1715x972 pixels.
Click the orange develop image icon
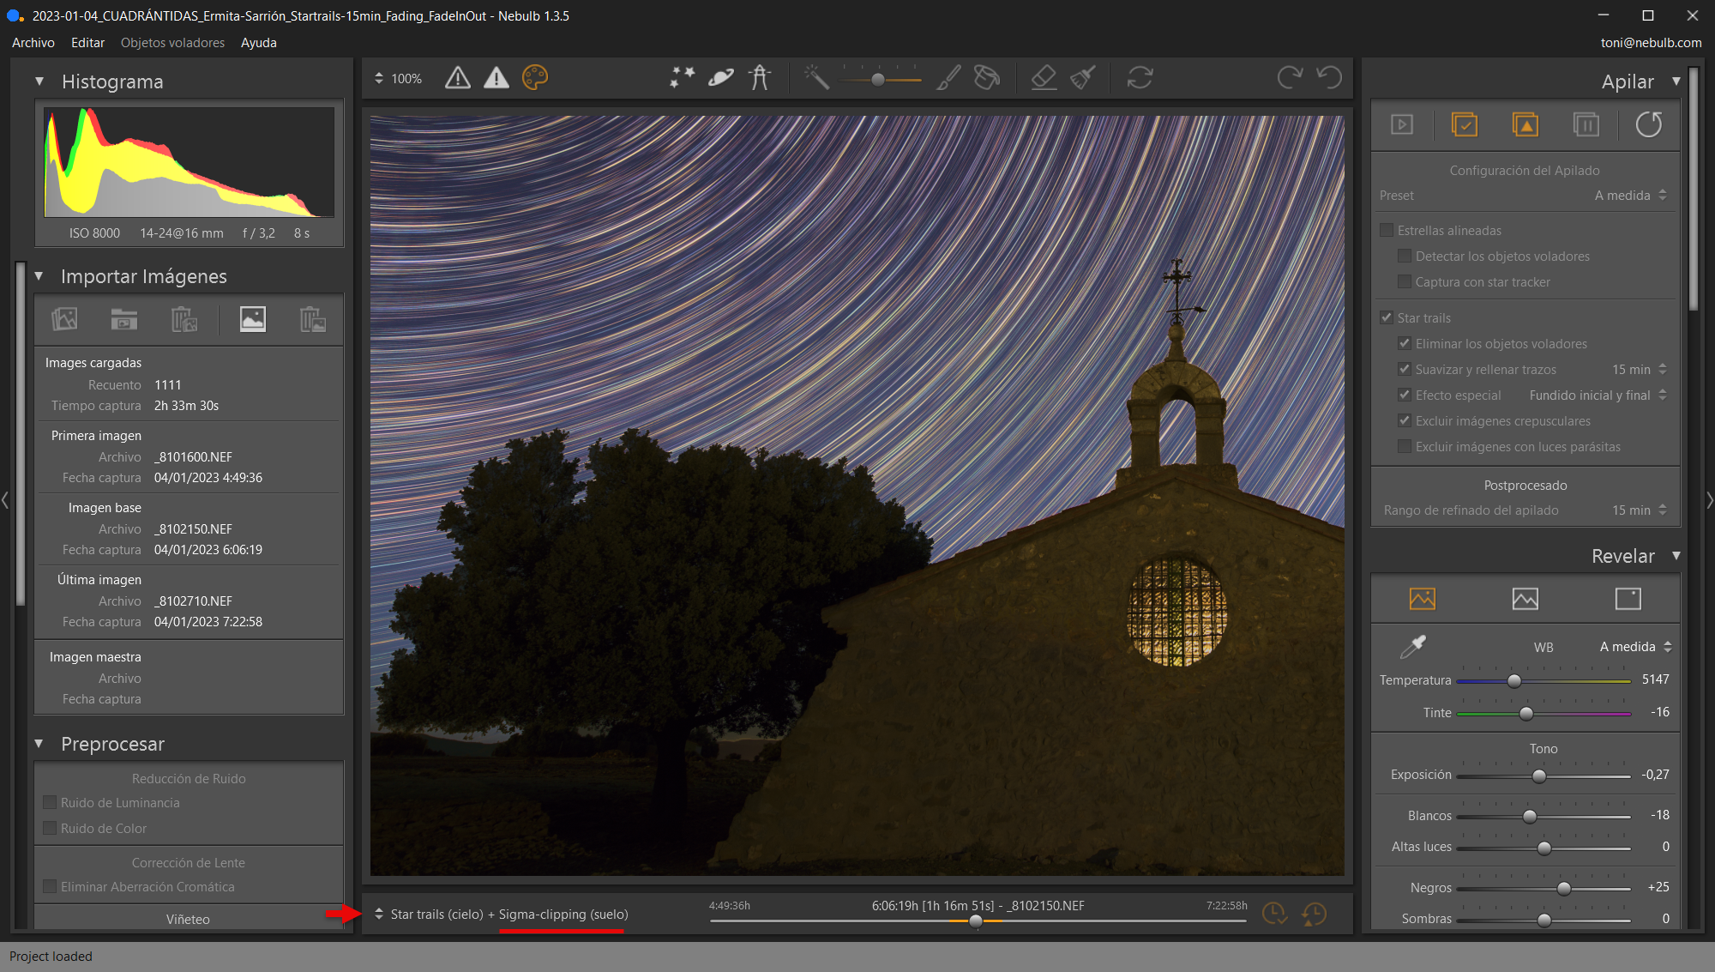pyautogui.click(x=1423, y=598)
